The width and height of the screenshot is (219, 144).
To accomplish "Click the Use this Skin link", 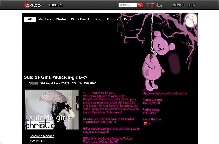I will (38, 141).
